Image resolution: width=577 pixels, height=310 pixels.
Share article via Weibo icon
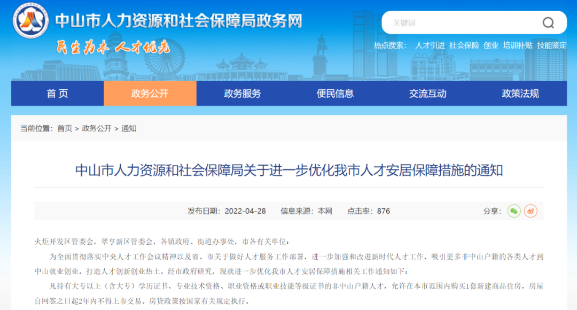[531, 211]
